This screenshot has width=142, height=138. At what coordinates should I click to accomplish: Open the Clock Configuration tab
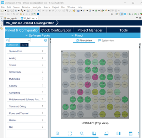click(x=56, y=30)
